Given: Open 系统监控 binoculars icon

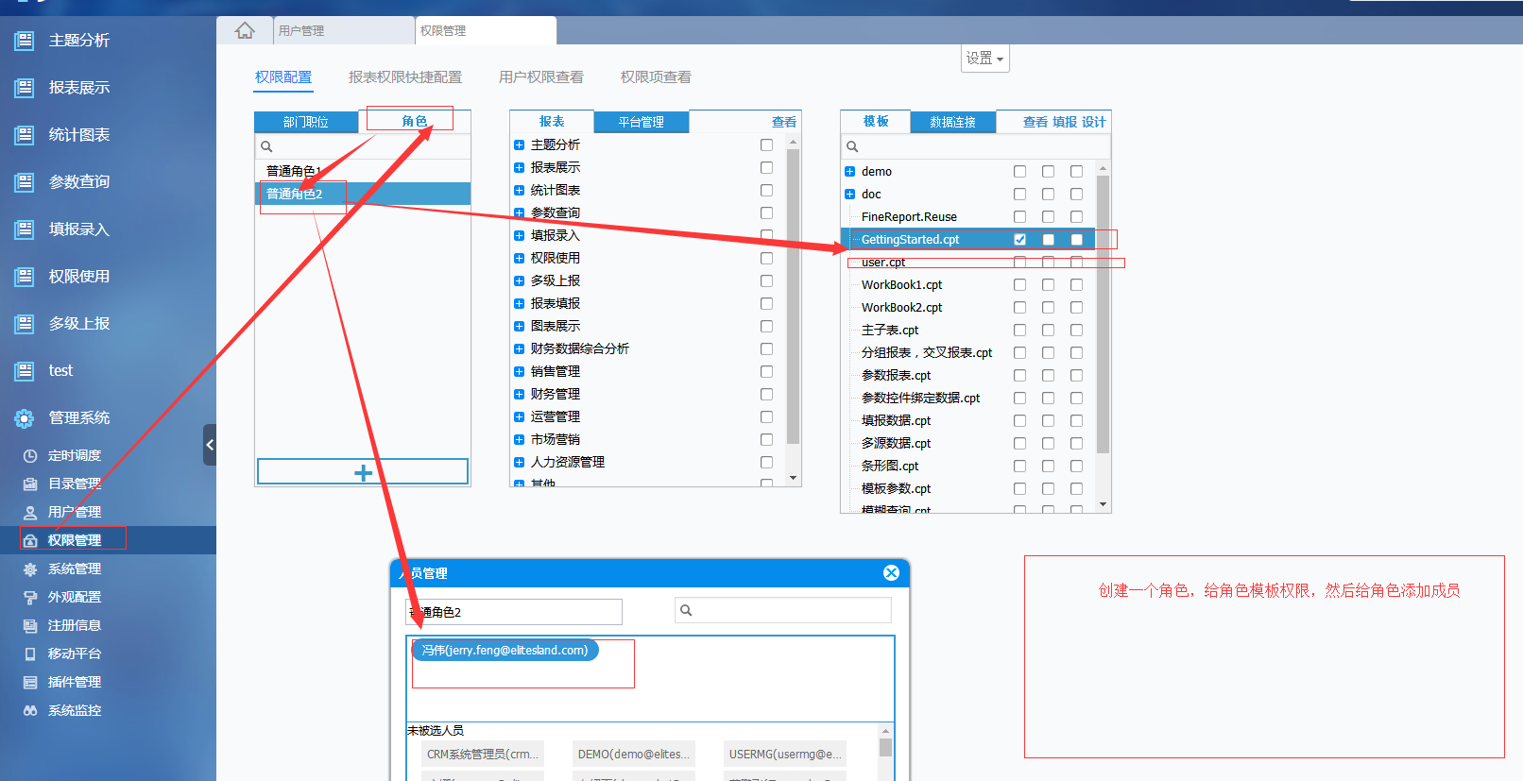Looking at the screenshot, I should tap(30, 711).
